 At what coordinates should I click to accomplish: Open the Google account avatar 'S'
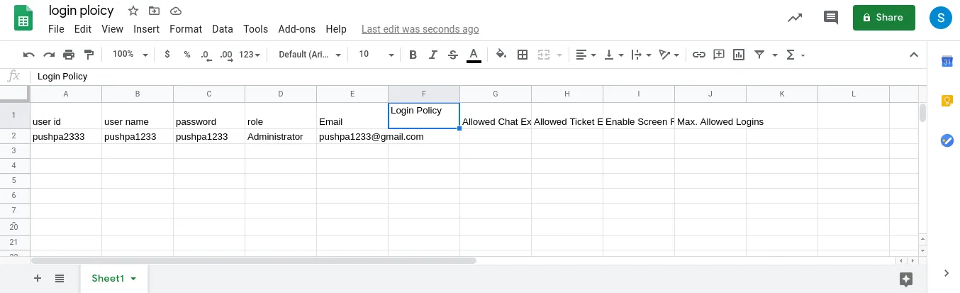coord(940,18)
